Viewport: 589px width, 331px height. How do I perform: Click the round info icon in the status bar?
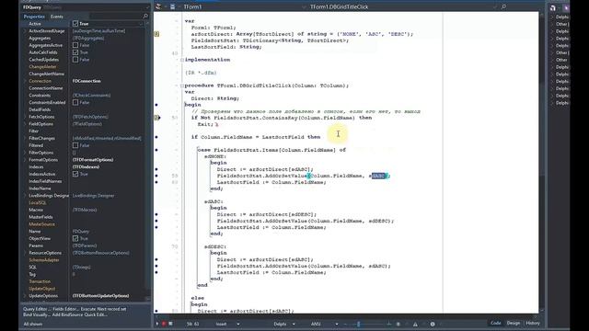coord(433,324)
